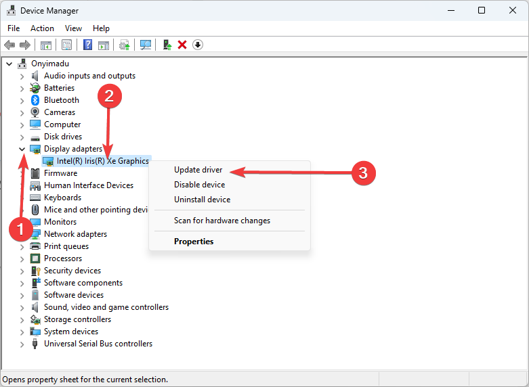529x387 pixels.
Task: Click the Intel Iris Xe Graphics device icon
Action: pyautogui.click(x=48, y=161)
